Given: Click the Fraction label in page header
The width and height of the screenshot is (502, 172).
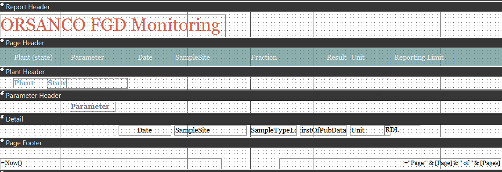Looking at the screenshot, I should coord(264,57).
